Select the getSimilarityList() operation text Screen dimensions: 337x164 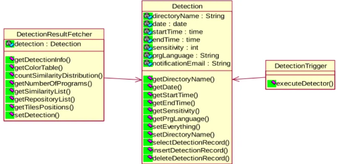[42, 92]
